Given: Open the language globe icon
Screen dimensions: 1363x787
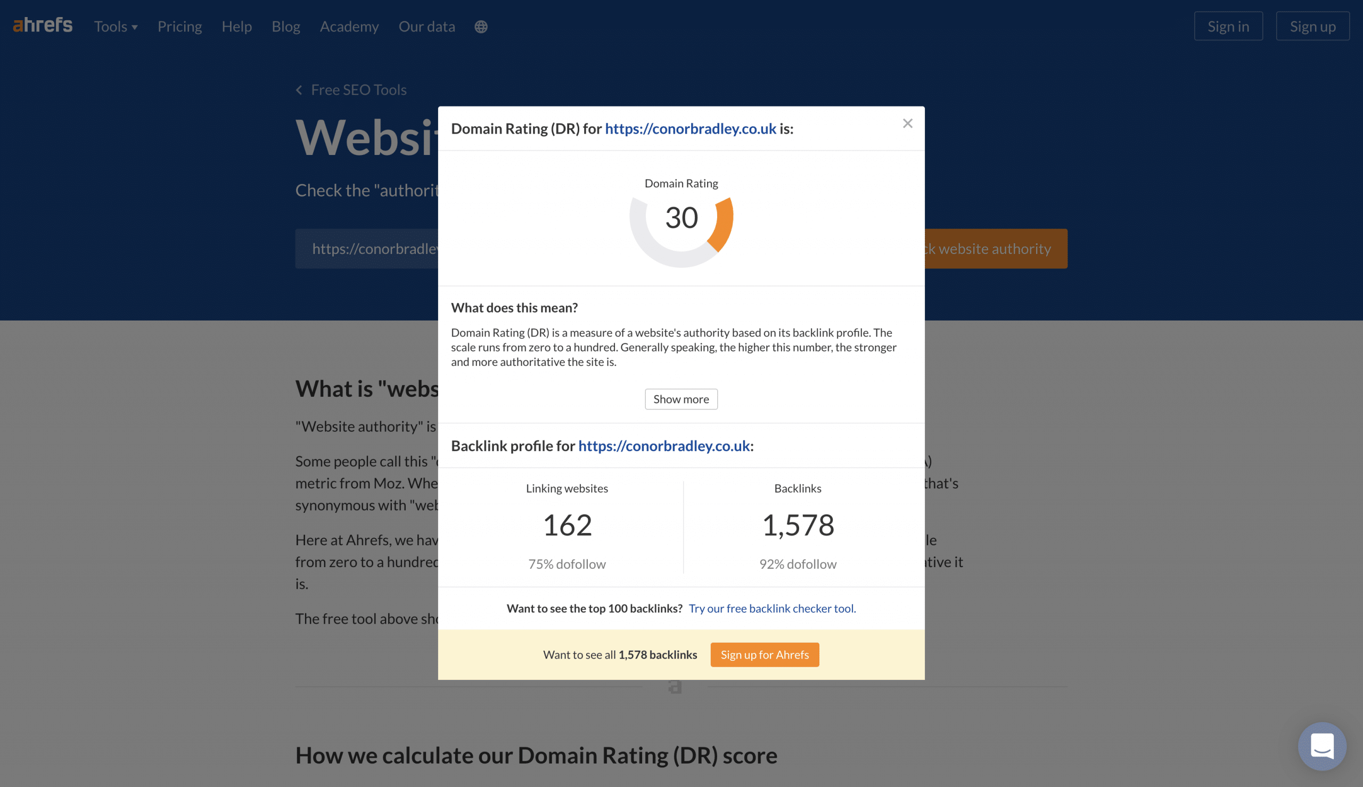Looking at the screenshot, I should tap(481, 27).
